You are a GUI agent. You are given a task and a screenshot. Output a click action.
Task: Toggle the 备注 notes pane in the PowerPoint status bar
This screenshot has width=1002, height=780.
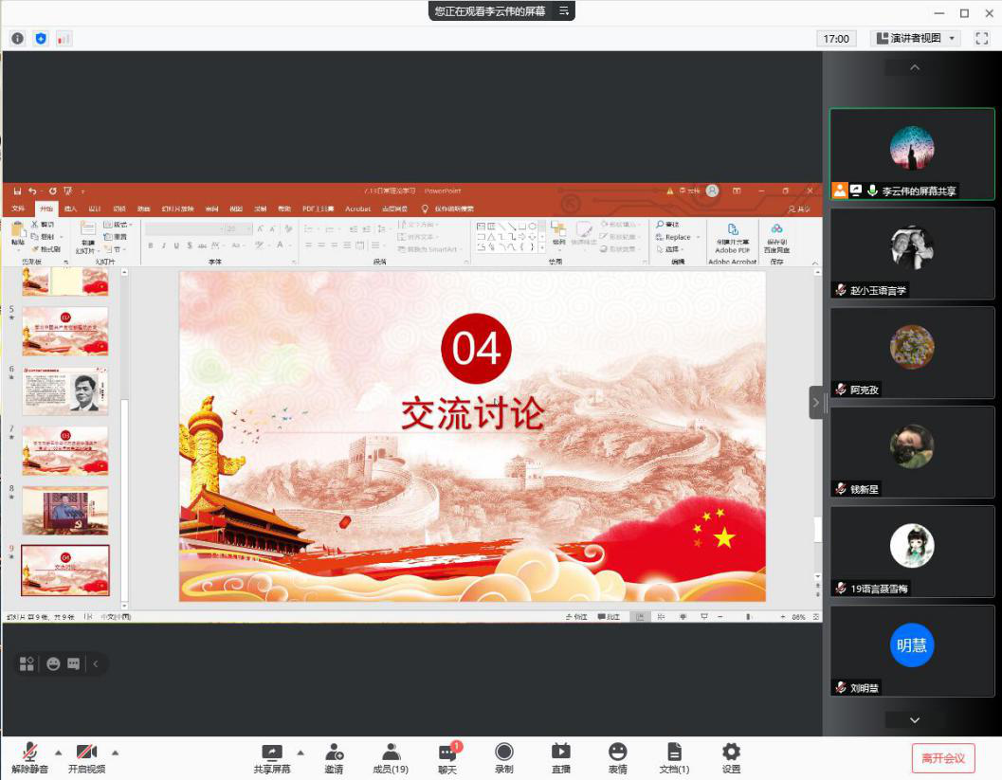click(576, 617)
